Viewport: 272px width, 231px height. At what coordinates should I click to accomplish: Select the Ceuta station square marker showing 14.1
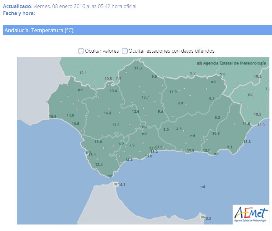coord(116,184)
